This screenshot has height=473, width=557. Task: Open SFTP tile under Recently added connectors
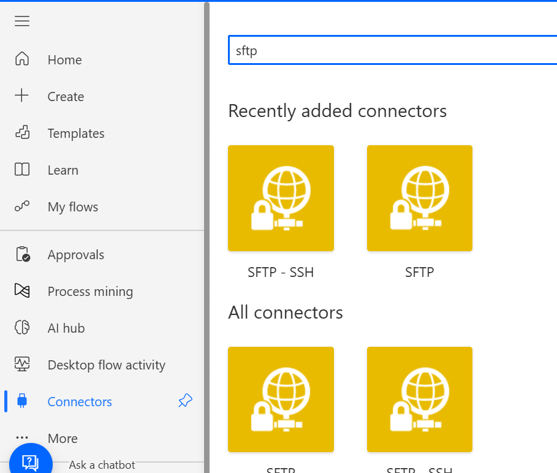(x=420, y=198)
